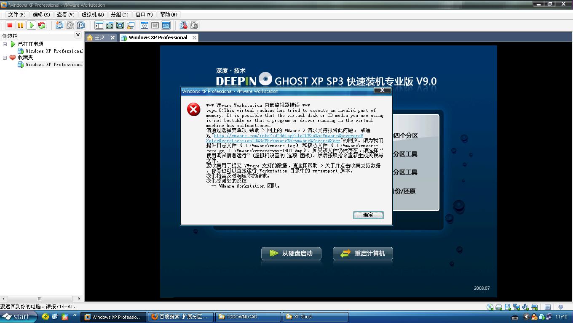
Task: Open the Windows start menu
Action: (x=19, y=317)
